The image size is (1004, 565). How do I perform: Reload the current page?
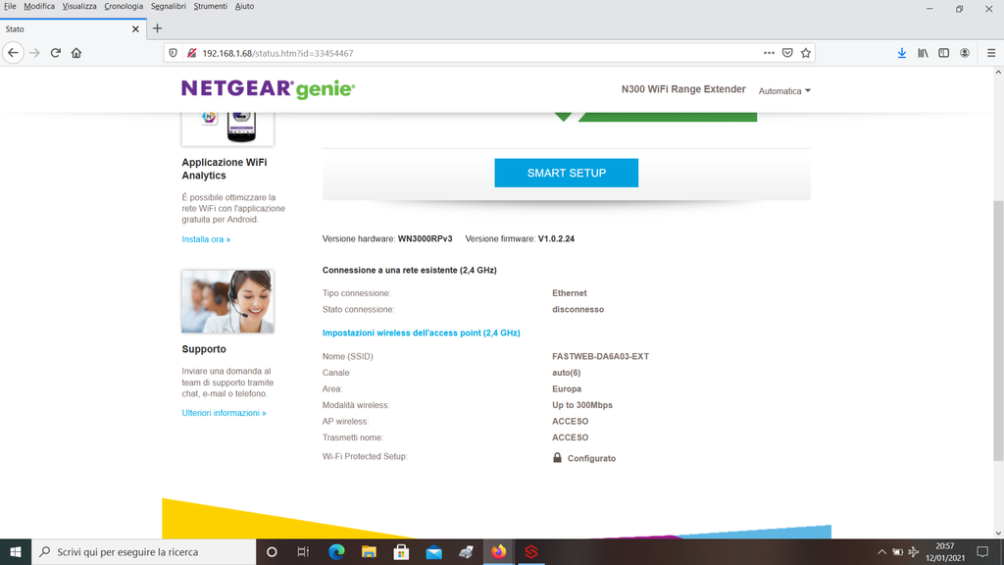56,53
